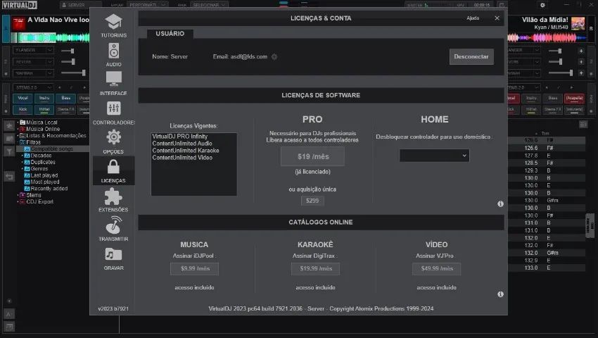Image resolution: width=598 pixels, height=338 pixels.
Task: Select the Licenças padlock section
Action: pos(113,170)
